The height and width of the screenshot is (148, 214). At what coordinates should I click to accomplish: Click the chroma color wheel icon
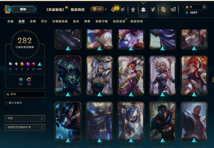29,80
